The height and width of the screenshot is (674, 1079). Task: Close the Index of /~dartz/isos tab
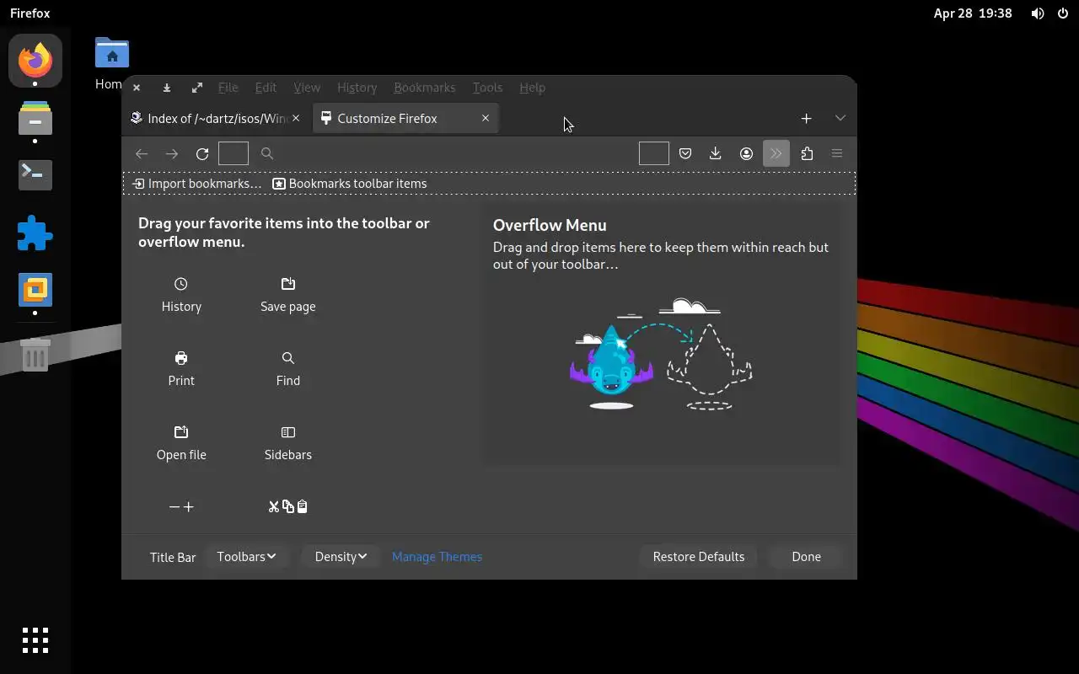pyautogui.click(x=296, y=119)
